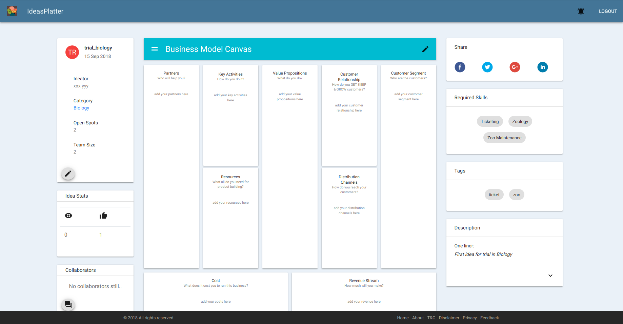Share idea on Facebook
623x324 pixels.
pos(460,67)
